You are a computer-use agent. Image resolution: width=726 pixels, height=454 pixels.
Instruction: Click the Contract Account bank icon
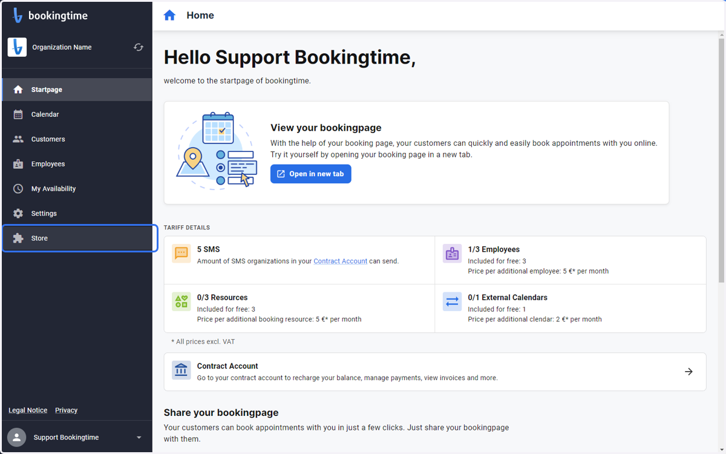181,370
